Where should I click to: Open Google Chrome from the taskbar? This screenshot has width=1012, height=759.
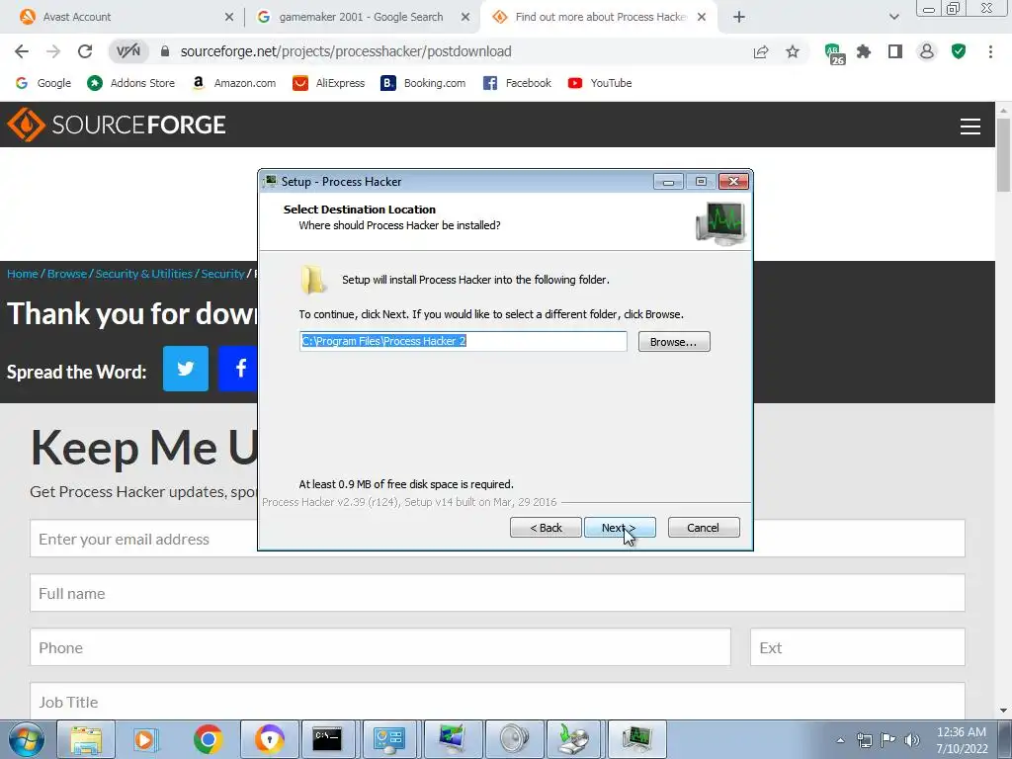[x=208, y=739]
